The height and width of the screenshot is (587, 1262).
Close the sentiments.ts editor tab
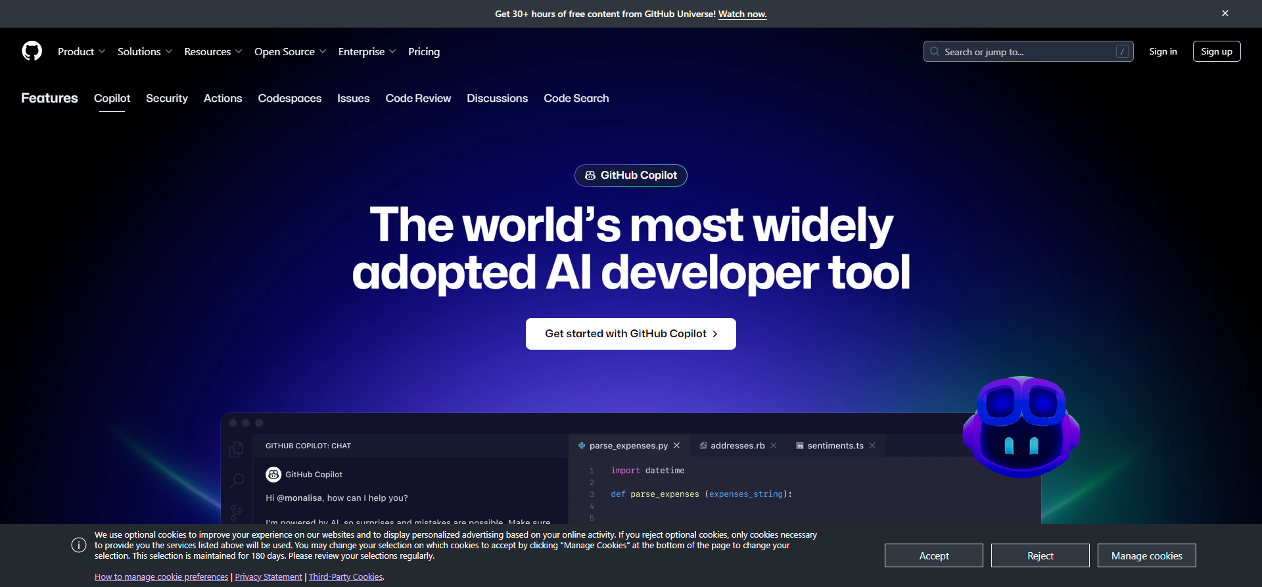(872, 446)
